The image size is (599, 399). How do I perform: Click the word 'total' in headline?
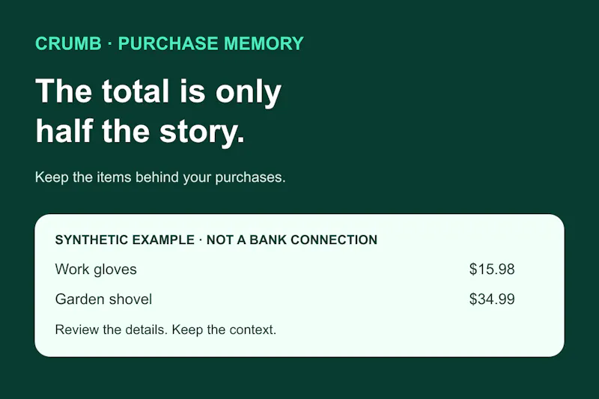[136, 91]
